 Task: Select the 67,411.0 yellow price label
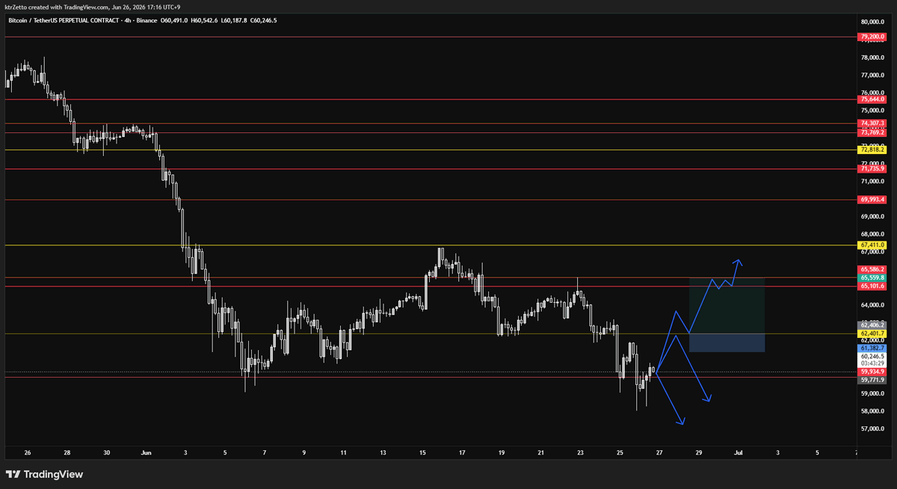click(x=872, y=245)
